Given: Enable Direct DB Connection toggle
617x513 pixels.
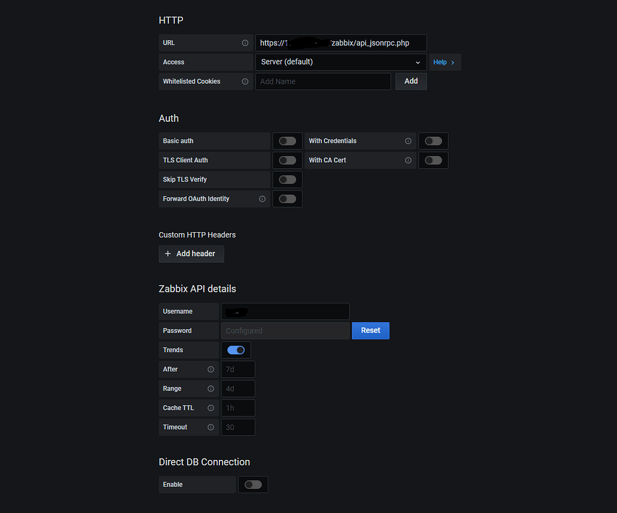Looking at the screenshot, I should point(253,485).
